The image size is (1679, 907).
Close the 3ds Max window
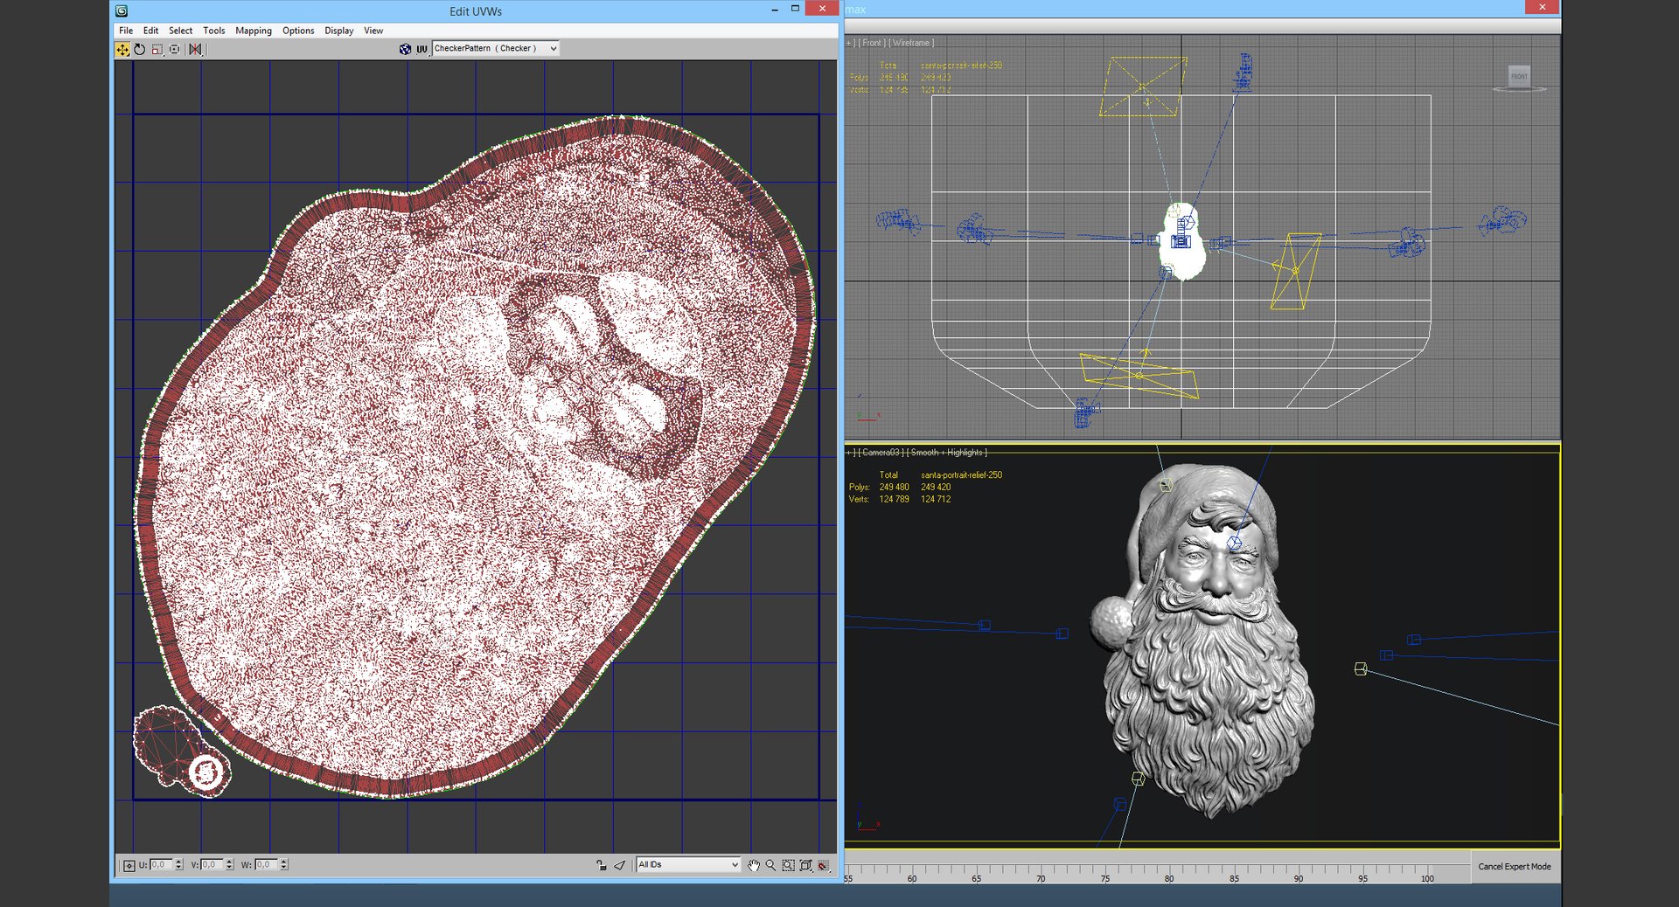[x=1543, y=7]
